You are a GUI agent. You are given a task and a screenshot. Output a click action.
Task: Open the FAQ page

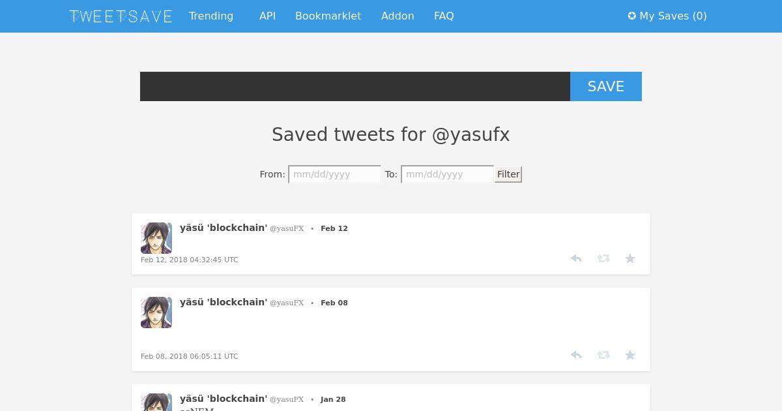click(x=444, y=16)
